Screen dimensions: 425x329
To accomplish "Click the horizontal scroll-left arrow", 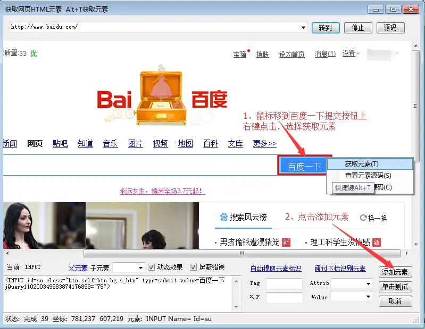I will tap(7, 253).
